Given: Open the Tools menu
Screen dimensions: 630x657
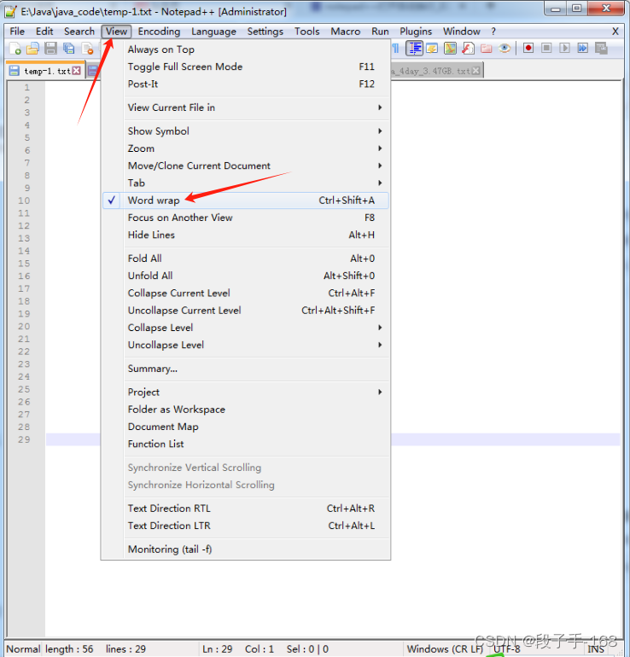Looking at the screenshot, I should (x=306, y=32).
